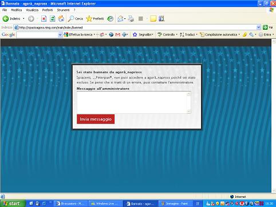This screenshot has width=276, height=207.
Task: Expand the Google search box dropdown
Action: pyautogui.click(x=60, y=35)
